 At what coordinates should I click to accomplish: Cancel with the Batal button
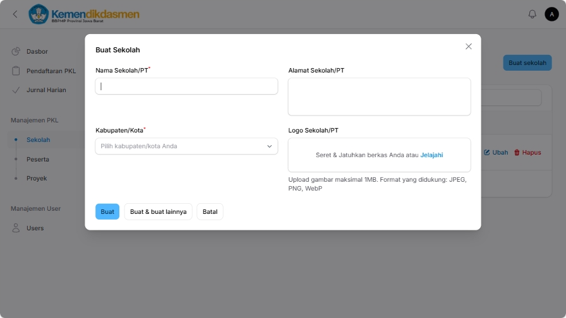tap(210, 212)
